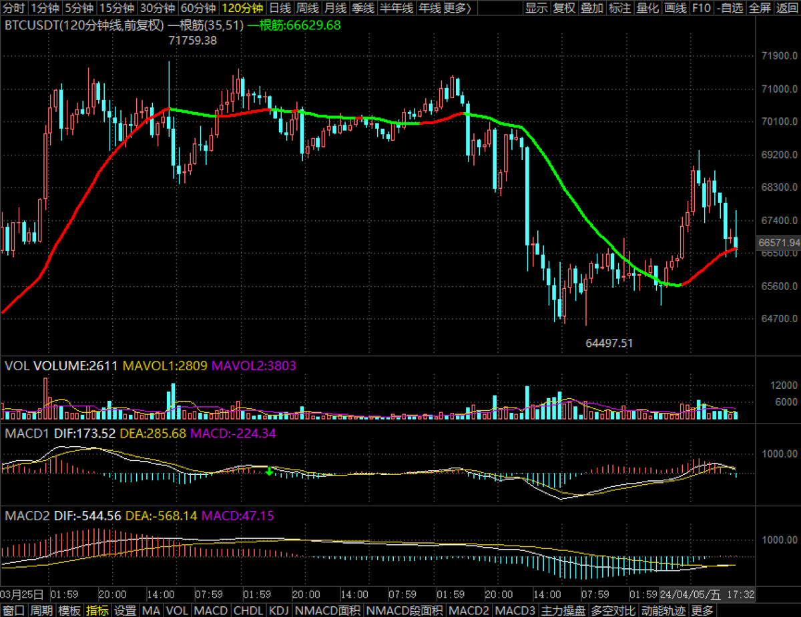This screenshot has width=801, height=617.
Task: Open 更多 periods next to 年线
Action: tap(457, 8)
